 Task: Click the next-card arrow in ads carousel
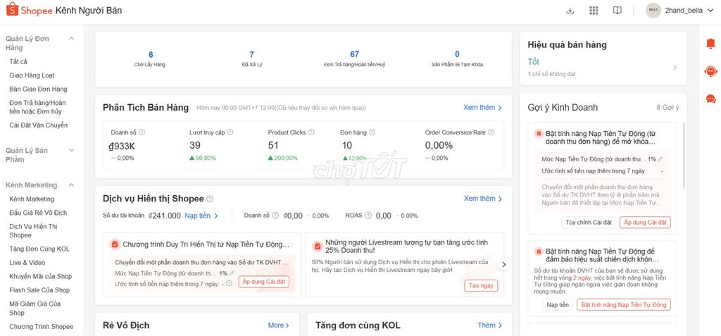click(504, 265)
